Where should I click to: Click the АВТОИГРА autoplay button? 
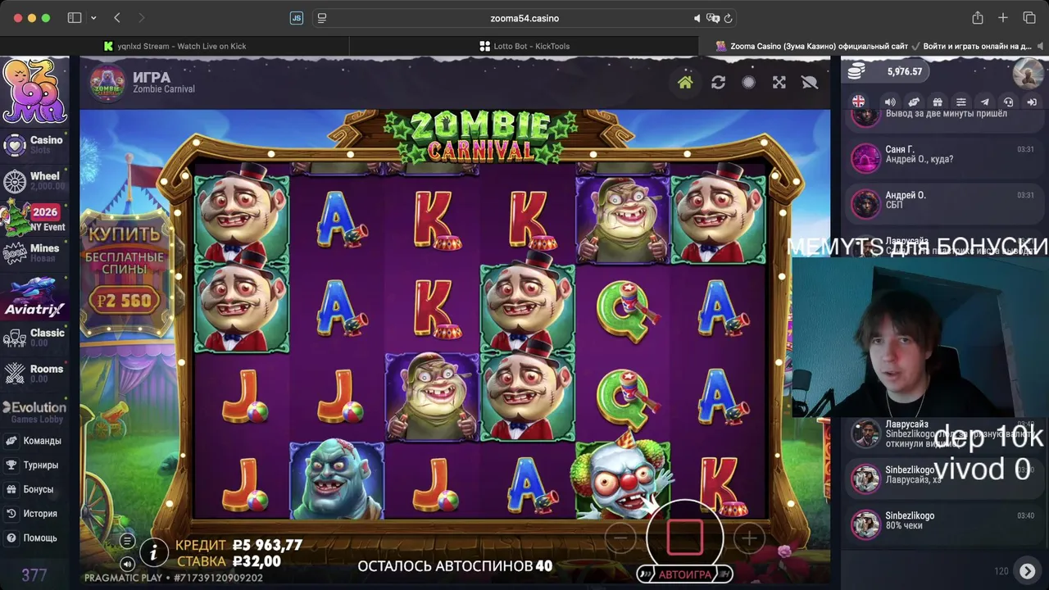point(684,574)
